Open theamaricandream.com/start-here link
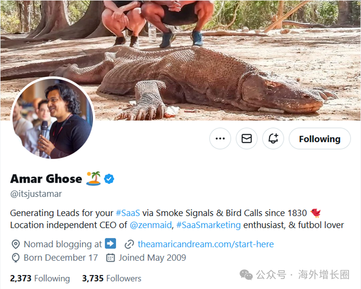 tap(206, 244)
